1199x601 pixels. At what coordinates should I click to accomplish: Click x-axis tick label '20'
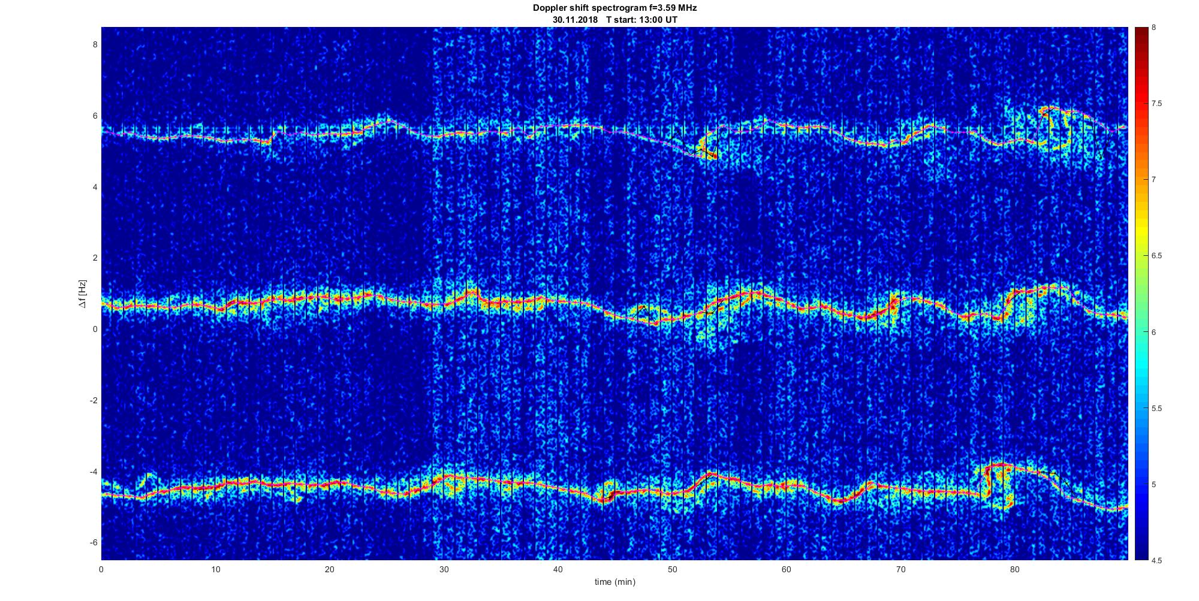330,569
